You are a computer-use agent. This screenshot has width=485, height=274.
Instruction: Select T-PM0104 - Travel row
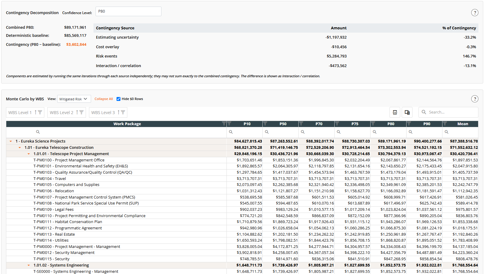click(x=242, y=179)
